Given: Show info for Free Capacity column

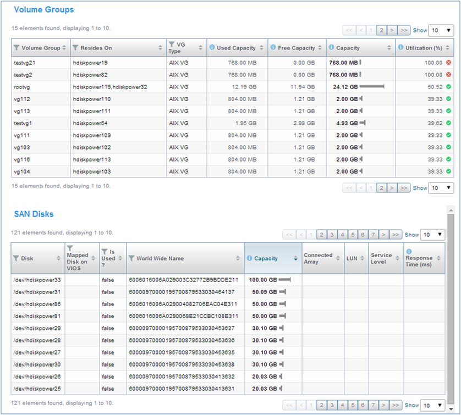Looking at the screenshot, I should tap(273, 47).
